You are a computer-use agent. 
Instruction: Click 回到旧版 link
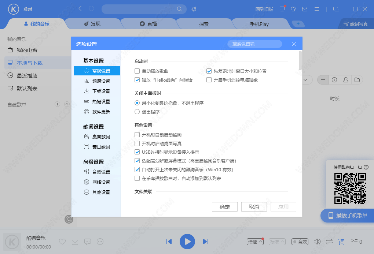click(264, 9)
